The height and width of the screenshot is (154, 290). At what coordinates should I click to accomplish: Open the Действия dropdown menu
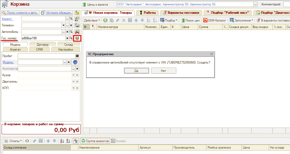click(92, 20)
